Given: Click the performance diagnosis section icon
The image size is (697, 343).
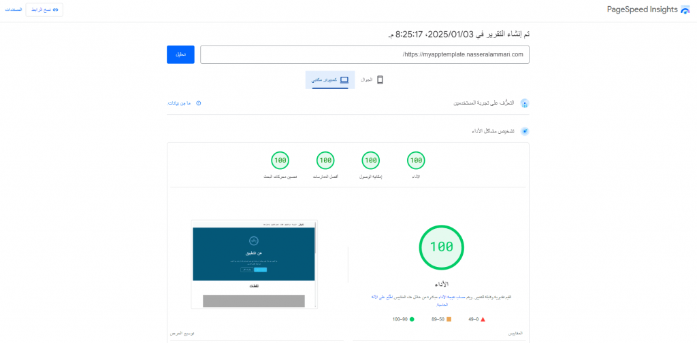Looking at the screenshot, I should [525, 131].
